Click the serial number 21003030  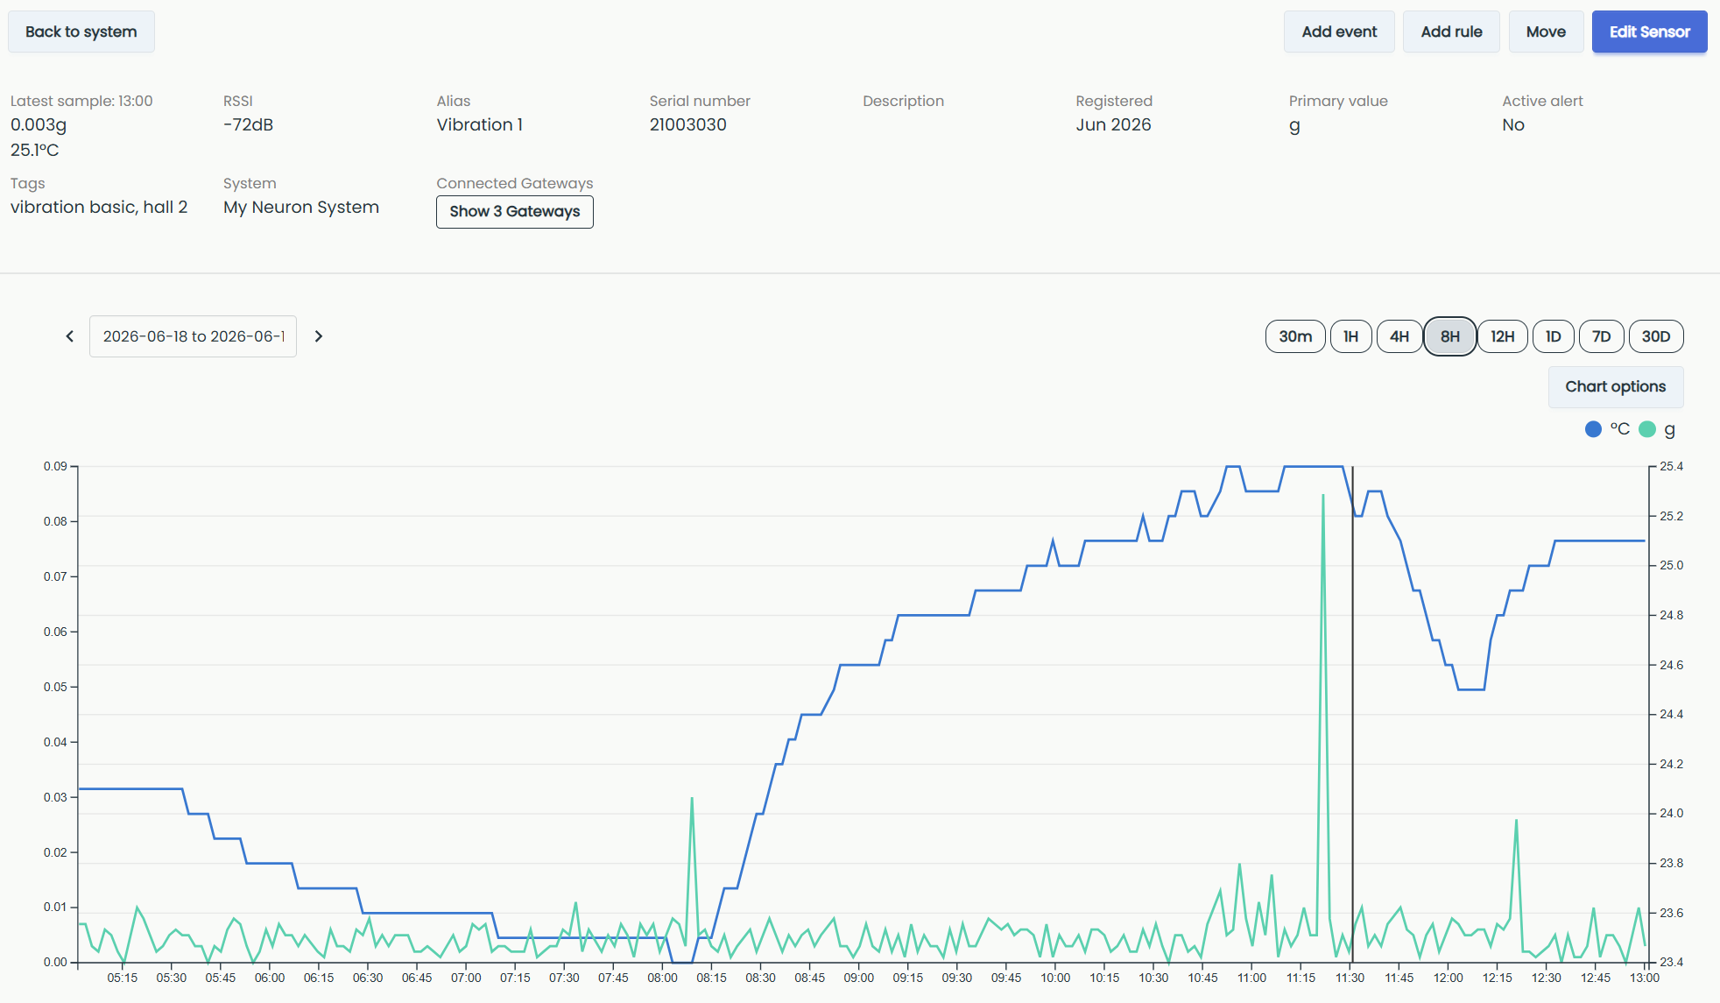click(688, 124)
